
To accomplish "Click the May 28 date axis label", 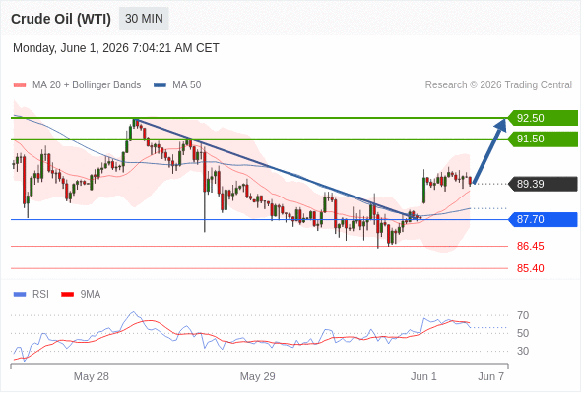I will [x=92, y=376].
